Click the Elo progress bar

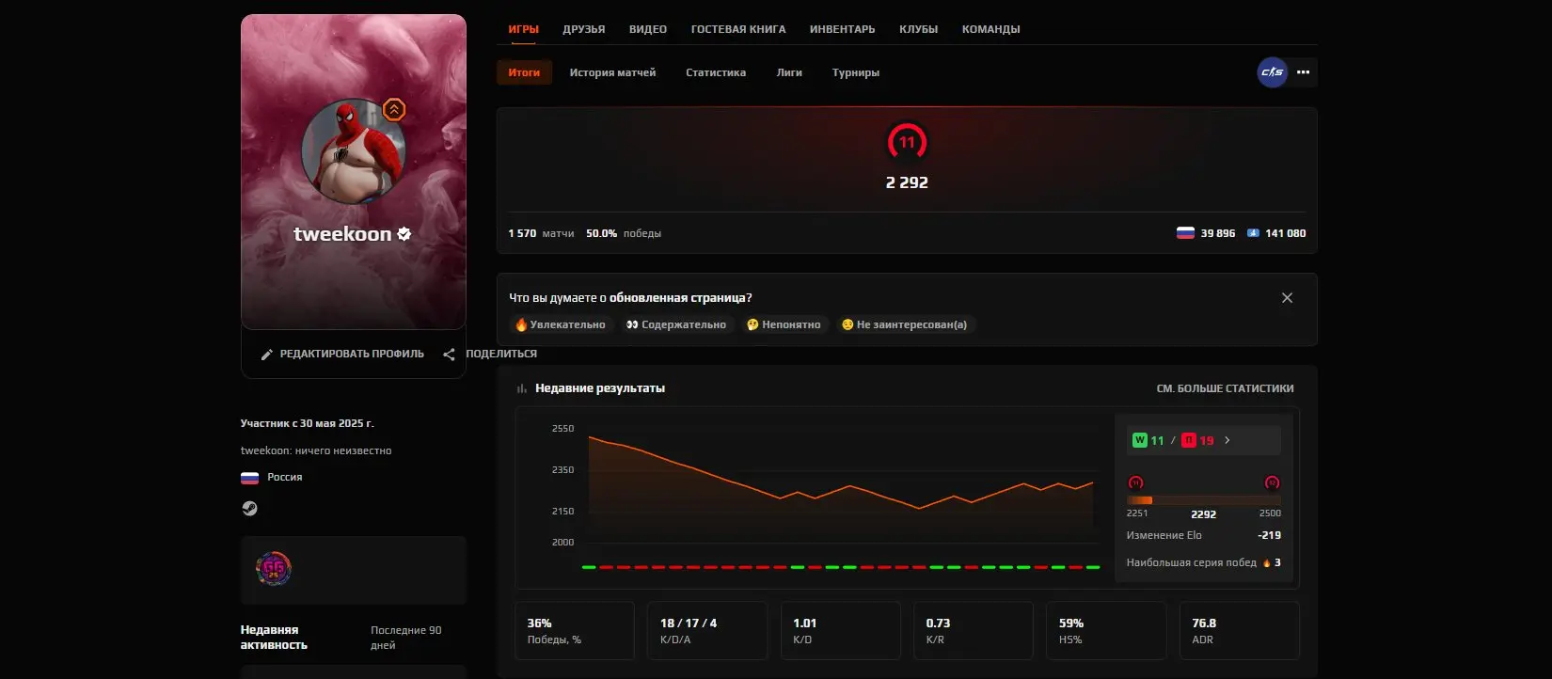pyautogui.click(x=1203, y=500)
